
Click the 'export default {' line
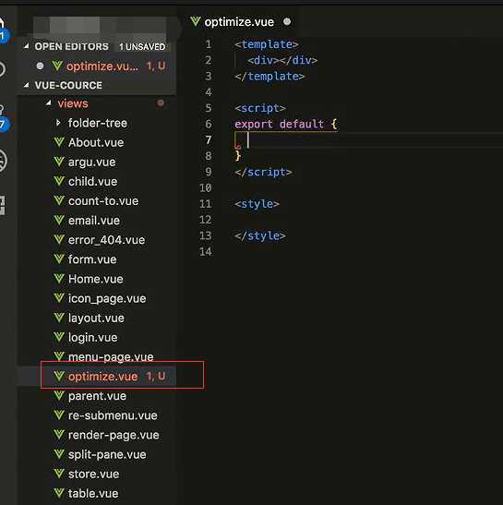(285, 124)
